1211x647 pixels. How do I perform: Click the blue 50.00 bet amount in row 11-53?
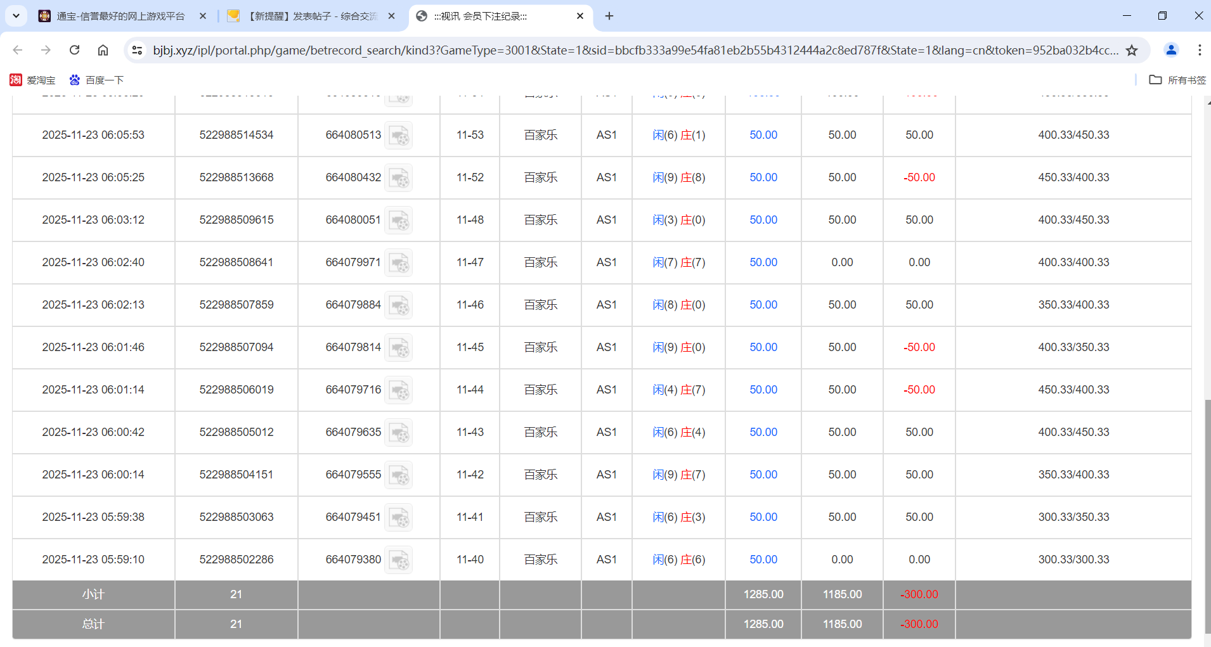(763, 135)
